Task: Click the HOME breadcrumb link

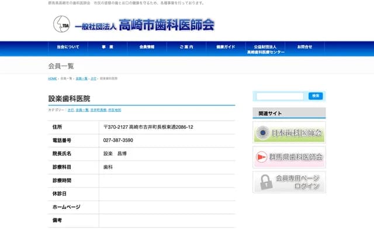Action: click(x=53, y=78)
